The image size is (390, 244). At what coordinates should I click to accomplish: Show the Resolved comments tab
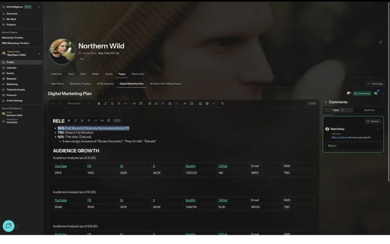pyautogui.click(x=370, y=110)
